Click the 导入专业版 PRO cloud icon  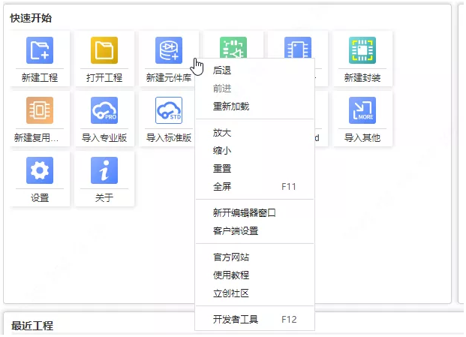pyautogui.click(x=104, y=111)
